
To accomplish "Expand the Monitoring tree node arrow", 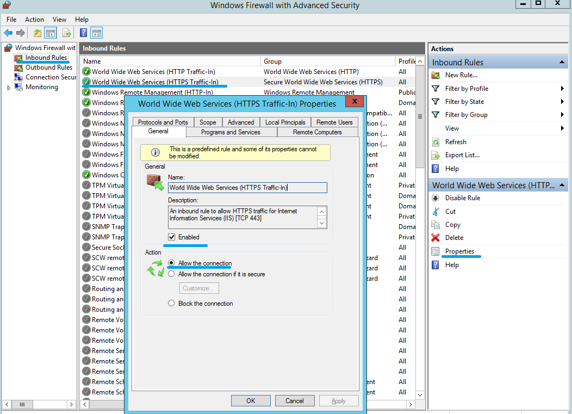I will click(9, 88).
